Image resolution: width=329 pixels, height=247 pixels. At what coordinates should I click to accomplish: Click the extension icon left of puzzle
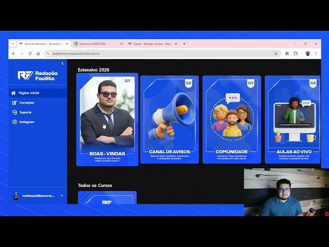coord(287,54)
